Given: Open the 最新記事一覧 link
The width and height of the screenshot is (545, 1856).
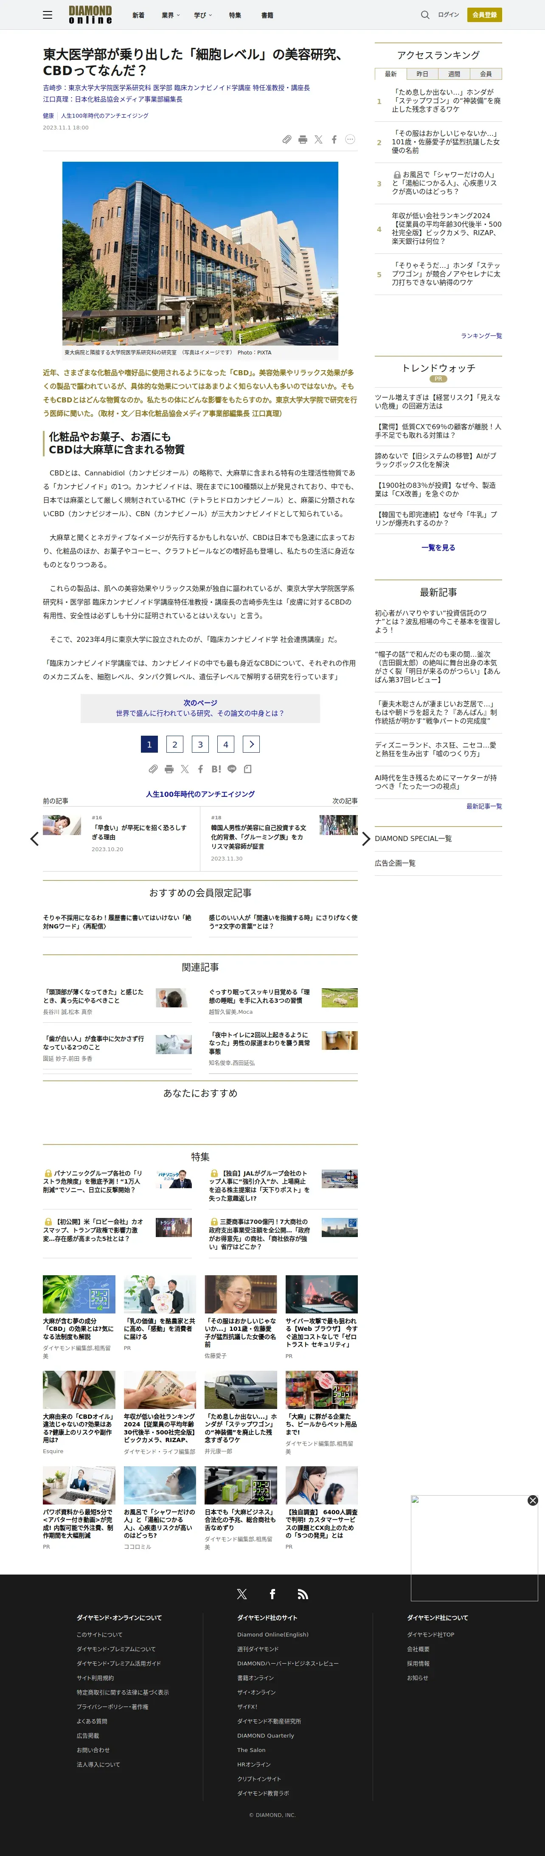Looking at the screenshot, I should point(485,806).
